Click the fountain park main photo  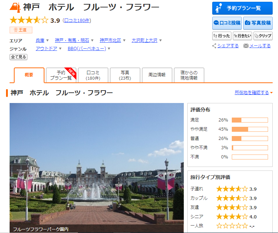point(97,167)
